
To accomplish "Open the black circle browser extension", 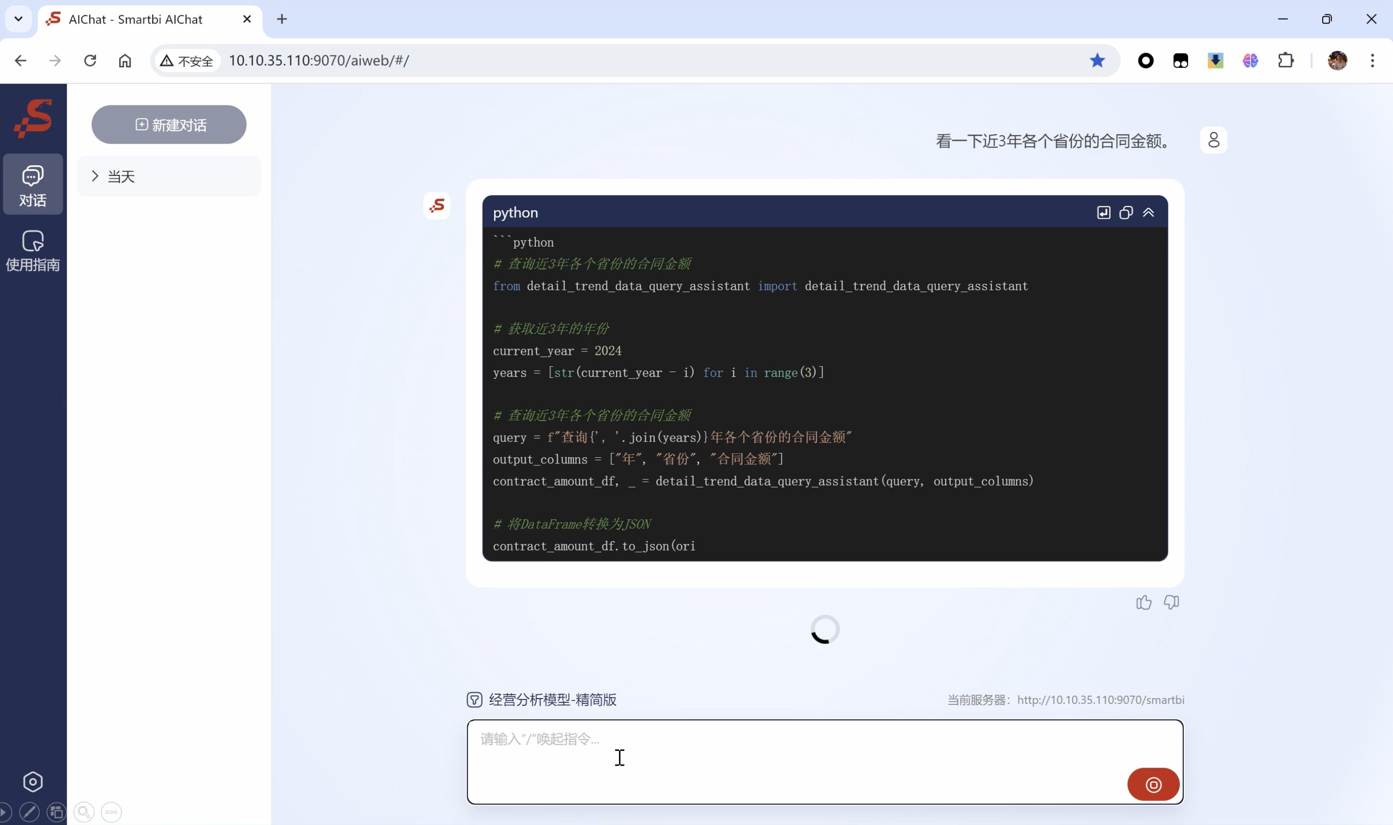I will point(1146,61).
